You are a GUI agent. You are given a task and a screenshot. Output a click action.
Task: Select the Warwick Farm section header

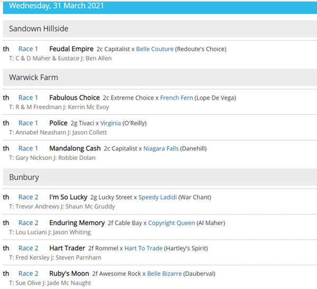tap(158, 78)
